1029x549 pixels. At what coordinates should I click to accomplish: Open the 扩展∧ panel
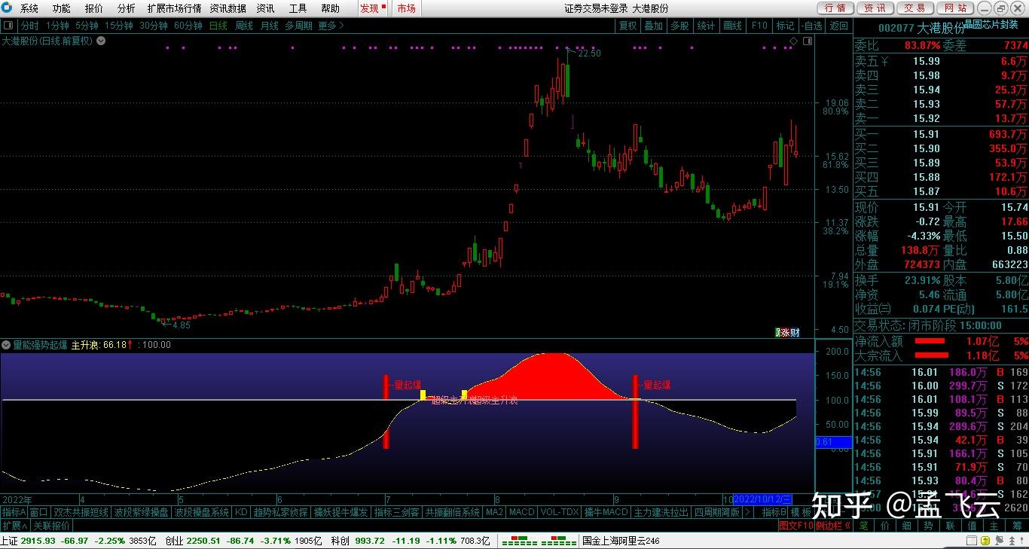pos(14,526)
